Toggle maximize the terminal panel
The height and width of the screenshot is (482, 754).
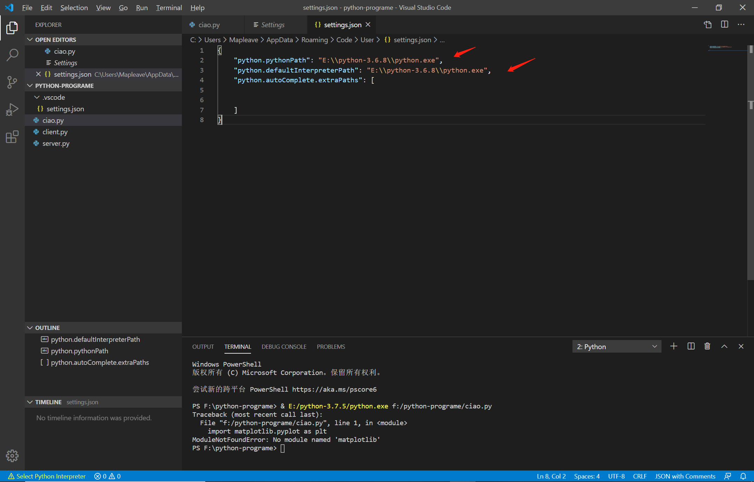click(x=724, y=346)
